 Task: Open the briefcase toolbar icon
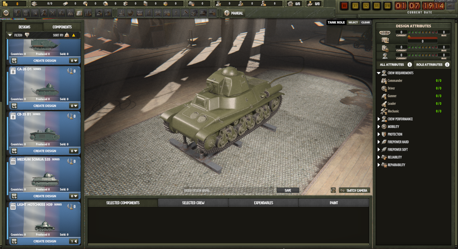click(140, 13)
